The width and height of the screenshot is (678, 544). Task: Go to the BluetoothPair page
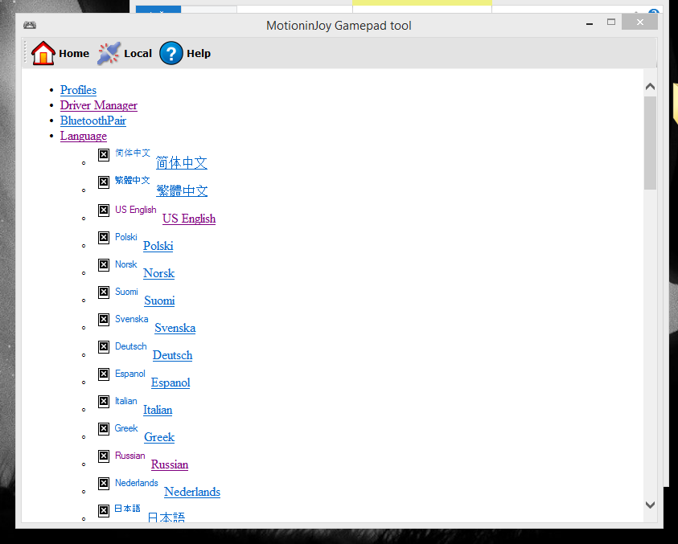(x=92, y=121)
